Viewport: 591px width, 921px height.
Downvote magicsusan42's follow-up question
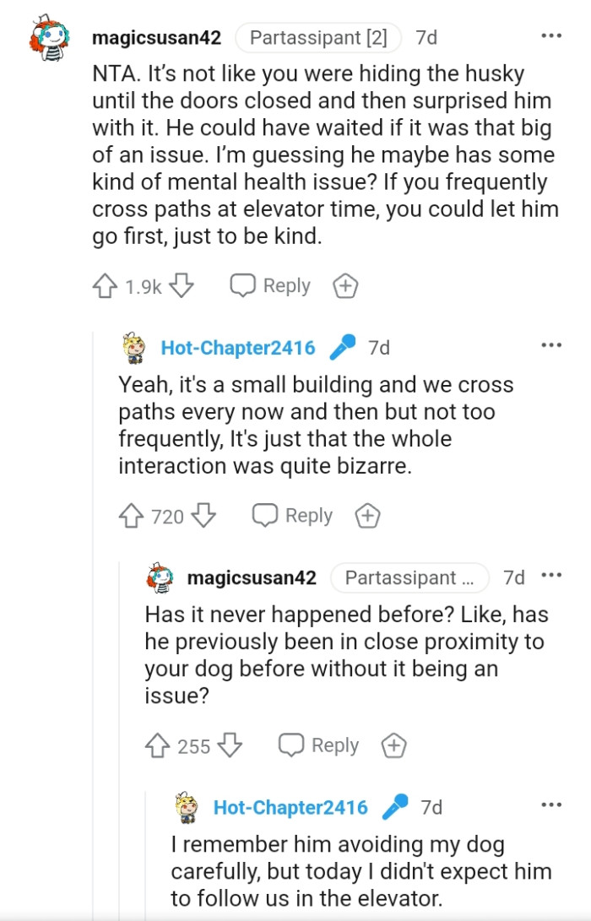[x=230, y=745]
